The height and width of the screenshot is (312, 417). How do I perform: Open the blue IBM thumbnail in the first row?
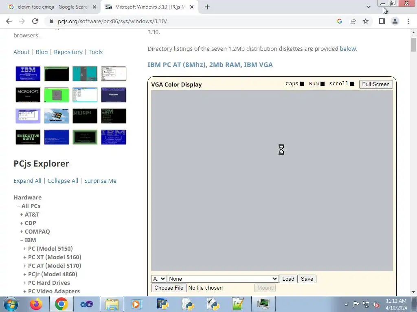(x=28, y=74)
